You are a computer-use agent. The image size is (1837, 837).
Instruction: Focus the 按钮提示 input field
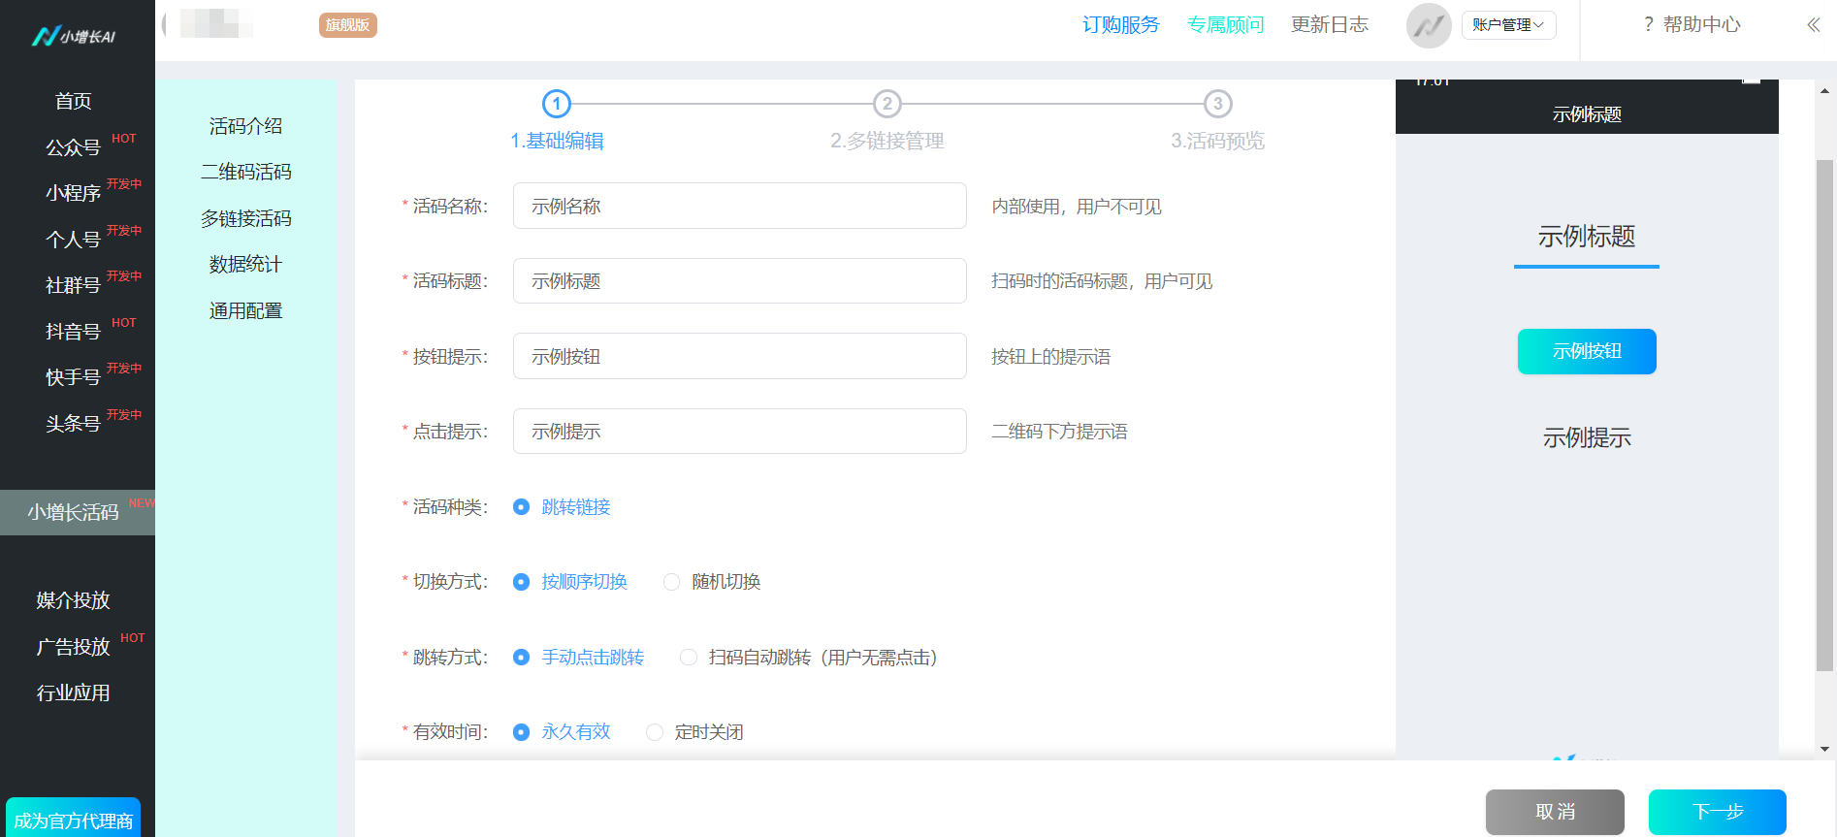coord(740,356)
